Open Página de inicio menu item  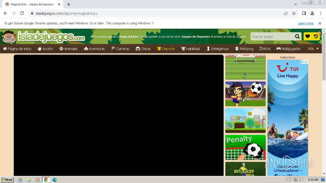(x=17, y=49)
